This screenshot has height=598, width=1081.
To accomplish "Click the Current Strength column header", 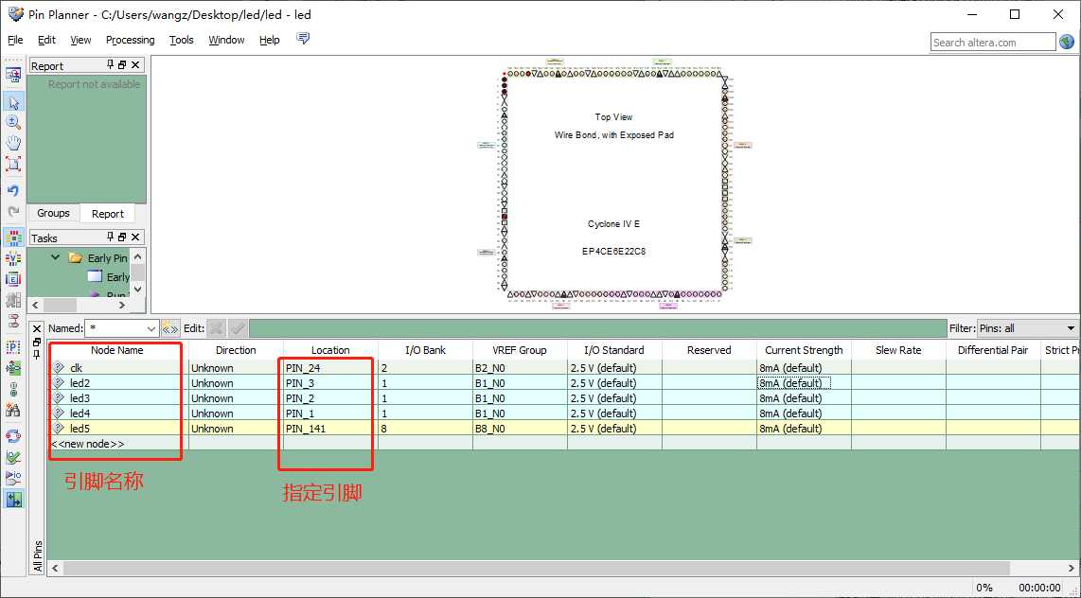I will [804, 350].
